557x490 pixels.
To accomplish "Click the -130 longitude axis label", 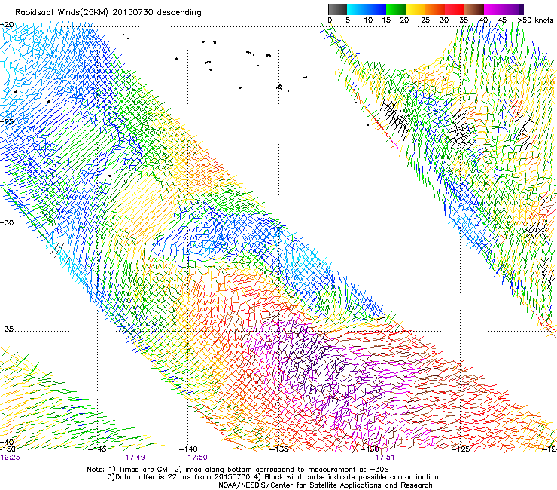I will 370,449.
